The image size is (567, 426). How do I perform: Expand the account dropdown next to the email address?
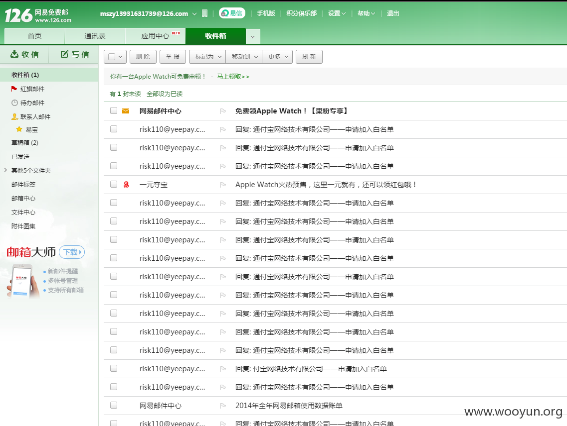coord(194,14)
